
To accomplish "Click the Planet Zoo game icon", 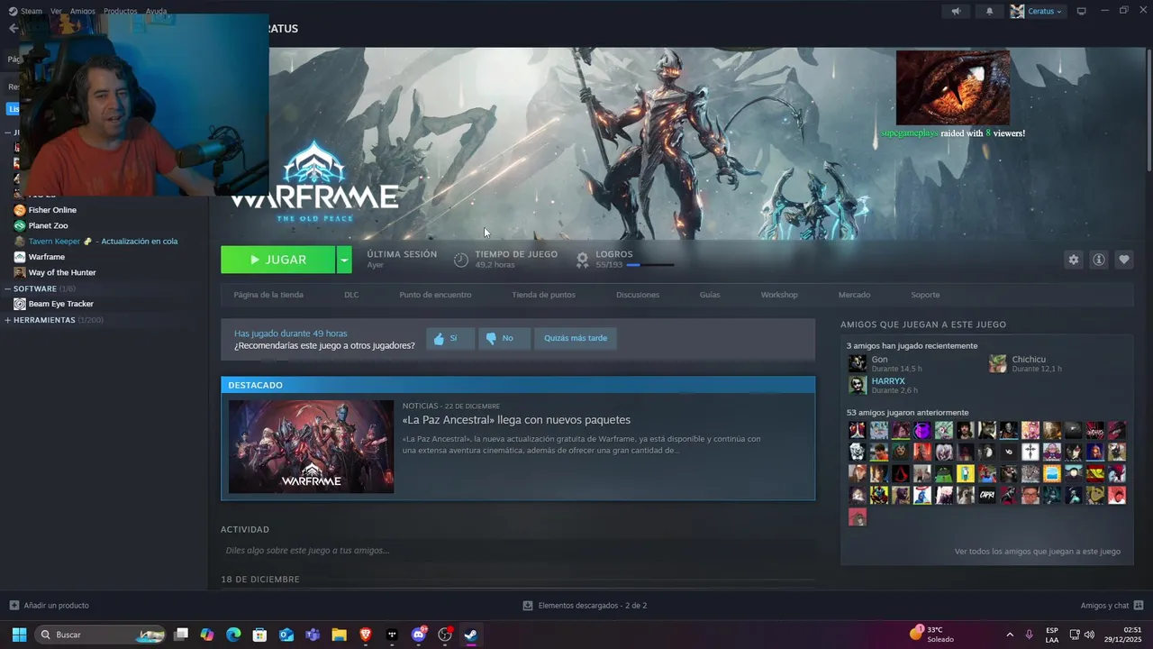I will pyautogui.click(x=20, y=225).
